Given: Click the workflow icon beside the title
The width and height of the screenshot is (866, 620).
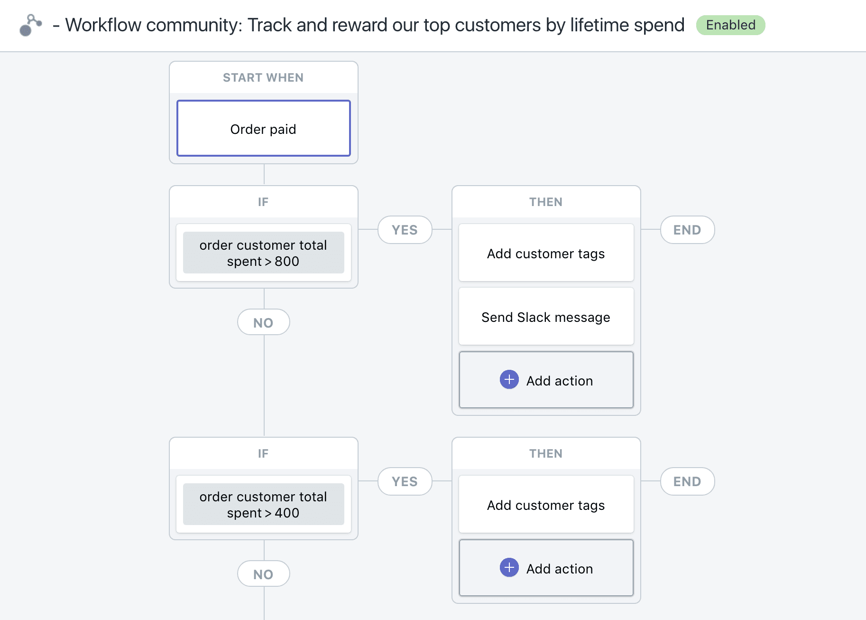Looking at the screenshot, I should coord(30,25).
